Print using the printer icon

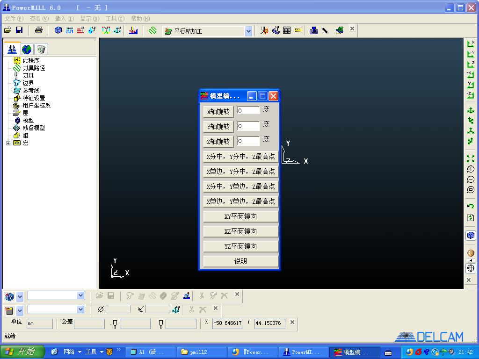(x=39, y=30)
